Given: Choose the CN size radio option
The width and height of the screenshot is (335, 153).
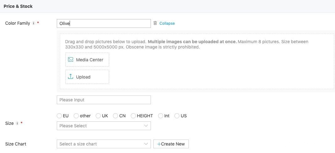Looking at the screenshot, I should (115, 116).
